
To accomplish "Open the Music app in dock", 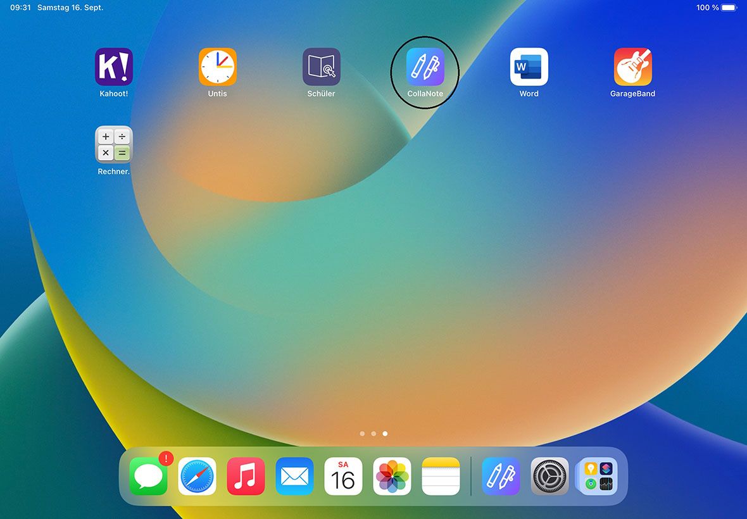I will coord(246,476).
